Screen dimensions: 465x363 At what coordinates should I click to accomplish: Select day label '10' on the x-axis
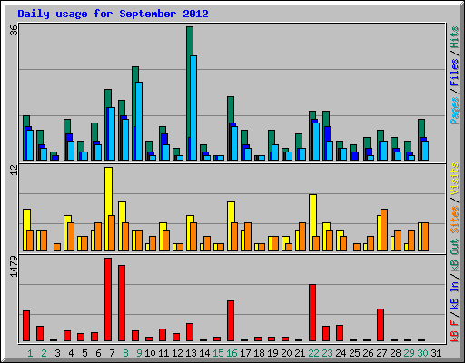150,353
